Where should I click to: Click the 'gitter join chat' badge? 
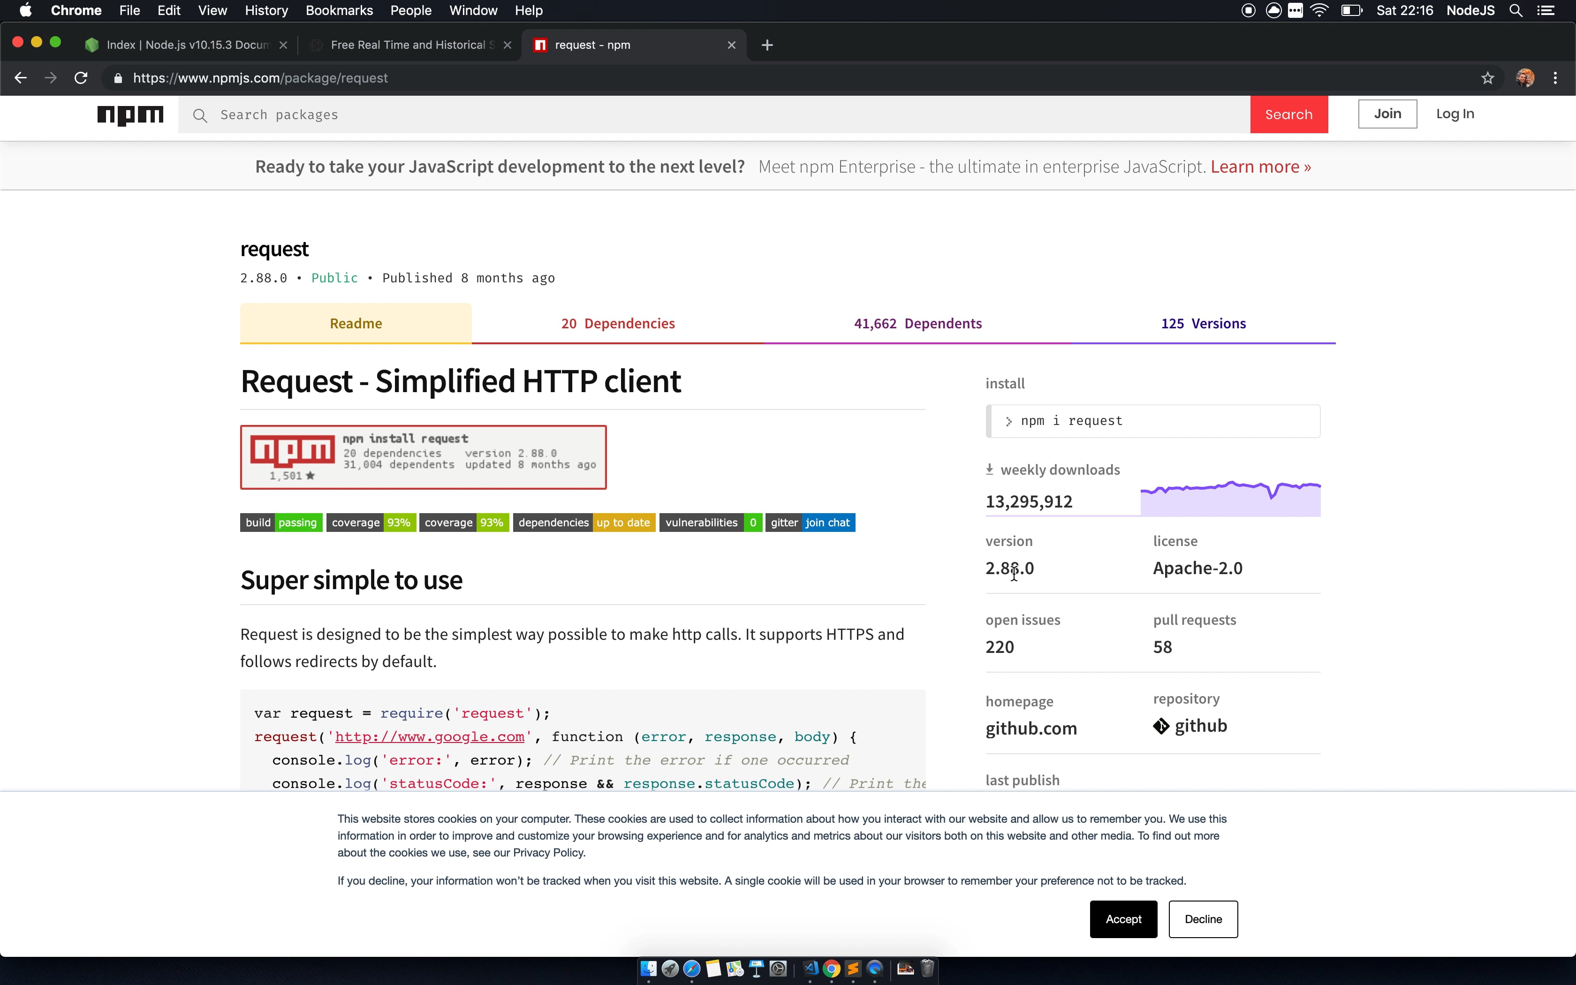click(x=810, y=523)
